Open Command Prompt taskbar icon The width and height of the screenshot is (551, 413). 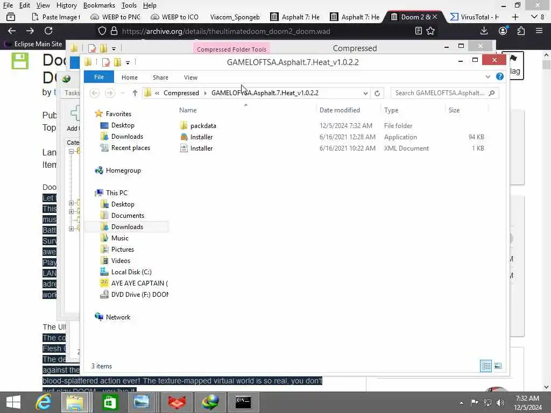[243, 402]
